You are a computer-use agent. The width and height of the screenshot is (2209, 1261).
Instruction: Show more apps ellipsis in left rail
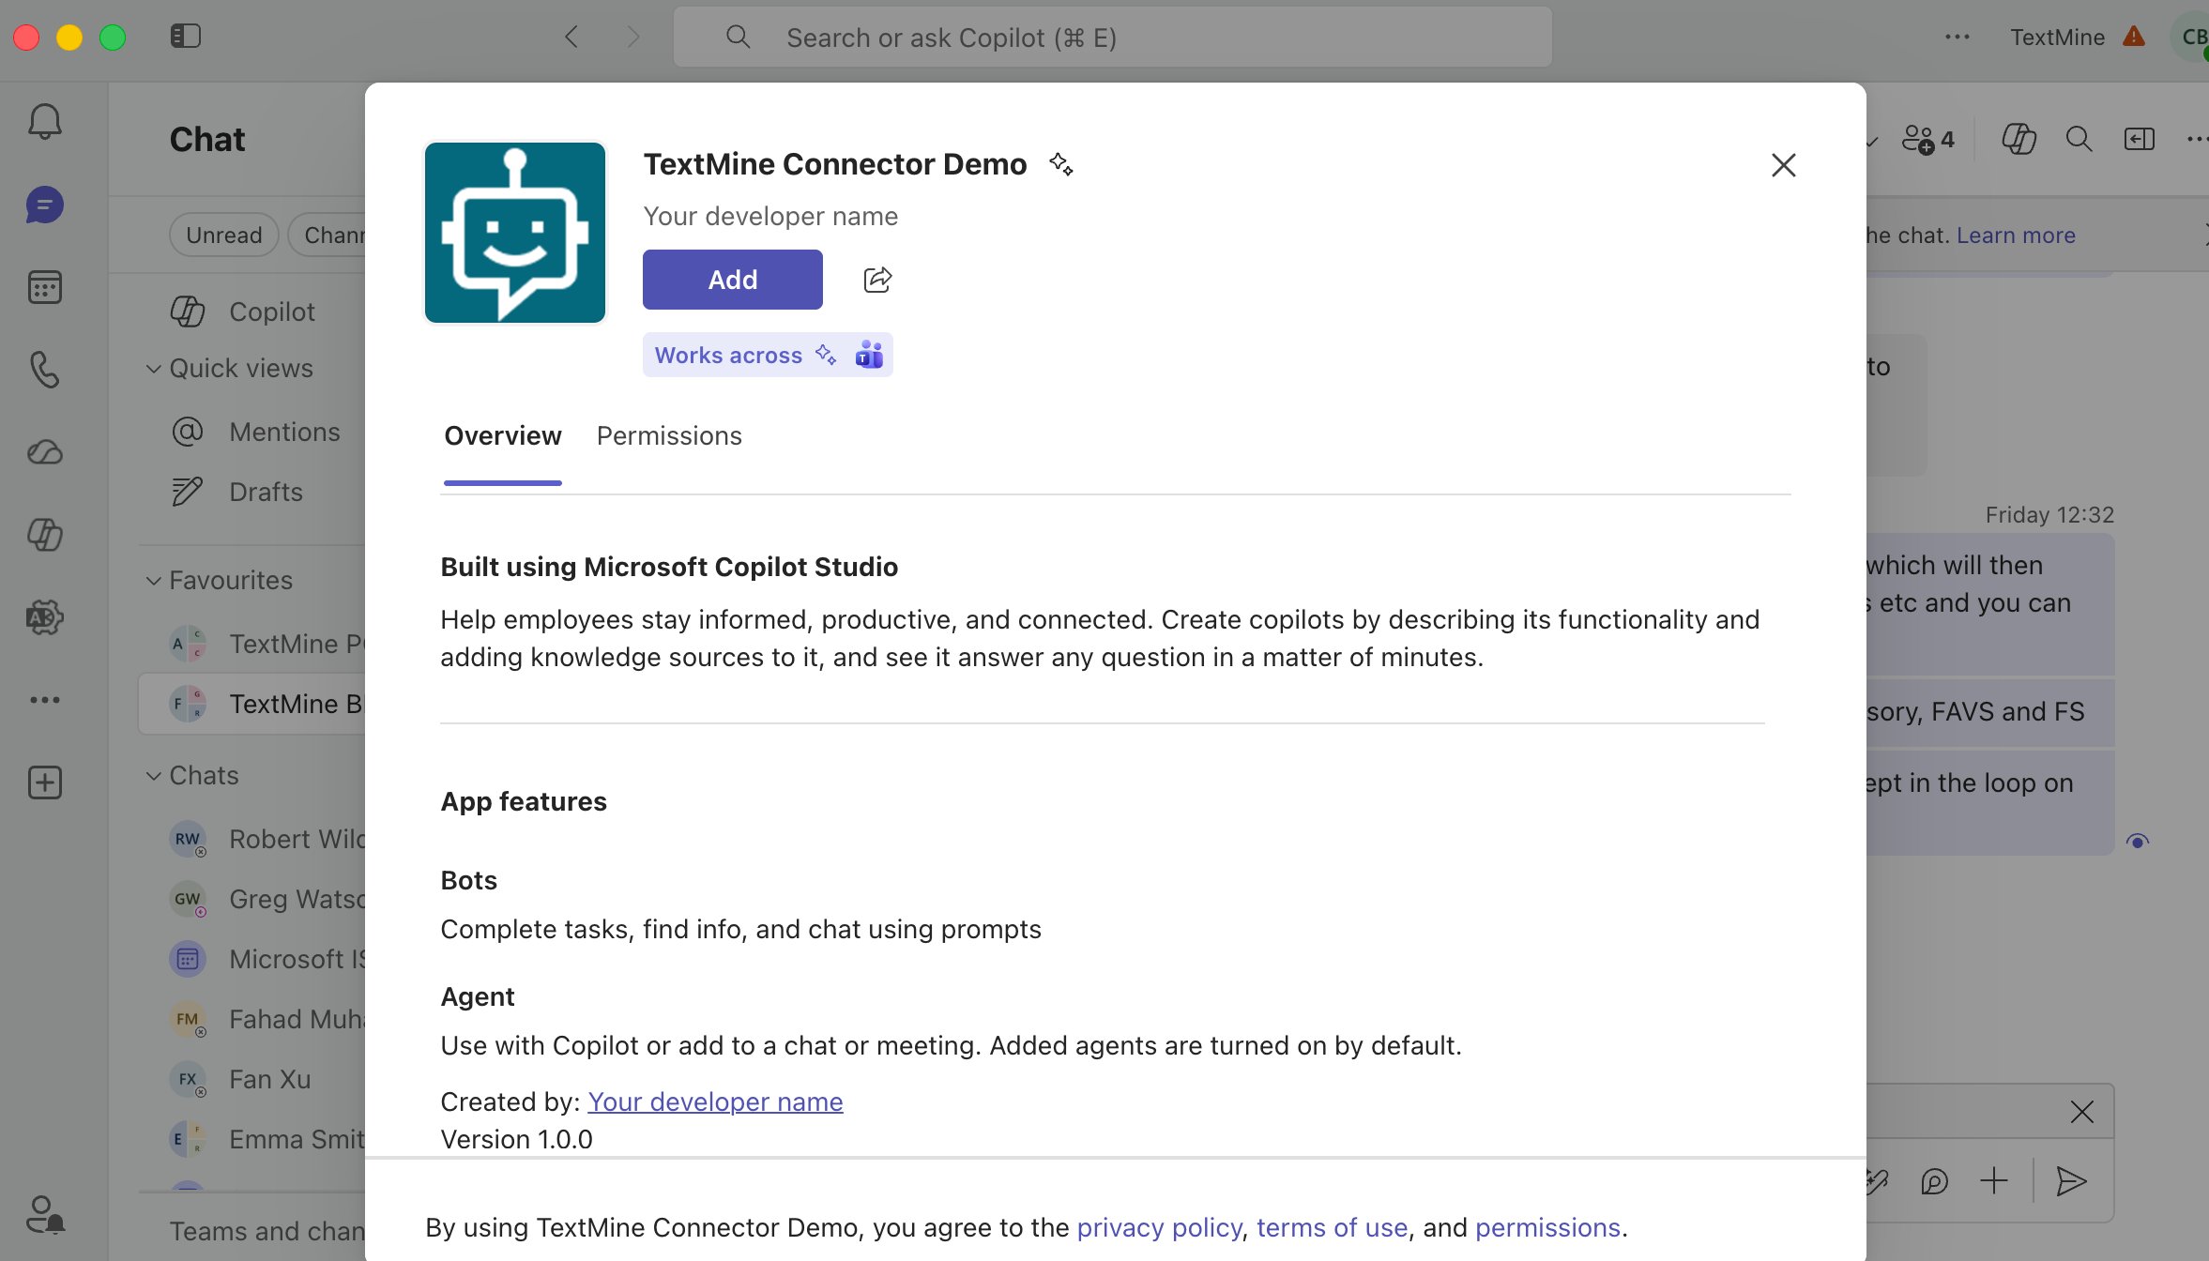click(45, 700)
